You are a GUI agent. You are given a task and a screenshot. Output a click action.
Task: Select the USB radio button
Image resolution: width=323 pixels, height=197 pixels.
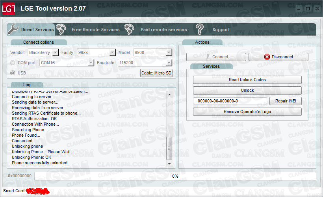click(13, 73)
